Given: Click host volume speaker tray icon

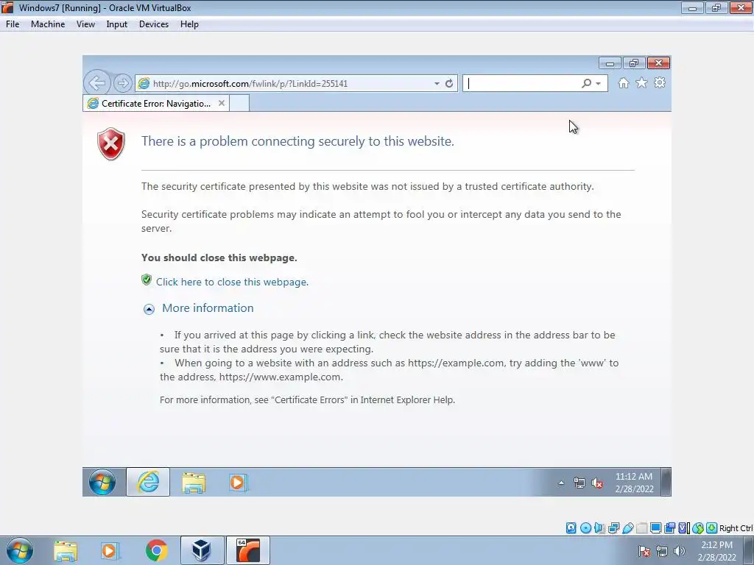Looking at the screenshot, I should [x=680, y=551].
